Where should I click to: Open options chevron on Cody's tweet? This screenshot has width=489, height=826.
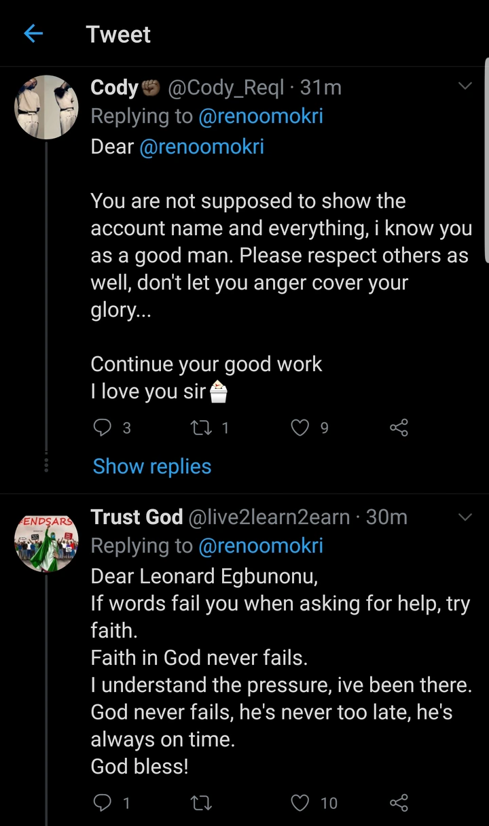click(465, 86)
